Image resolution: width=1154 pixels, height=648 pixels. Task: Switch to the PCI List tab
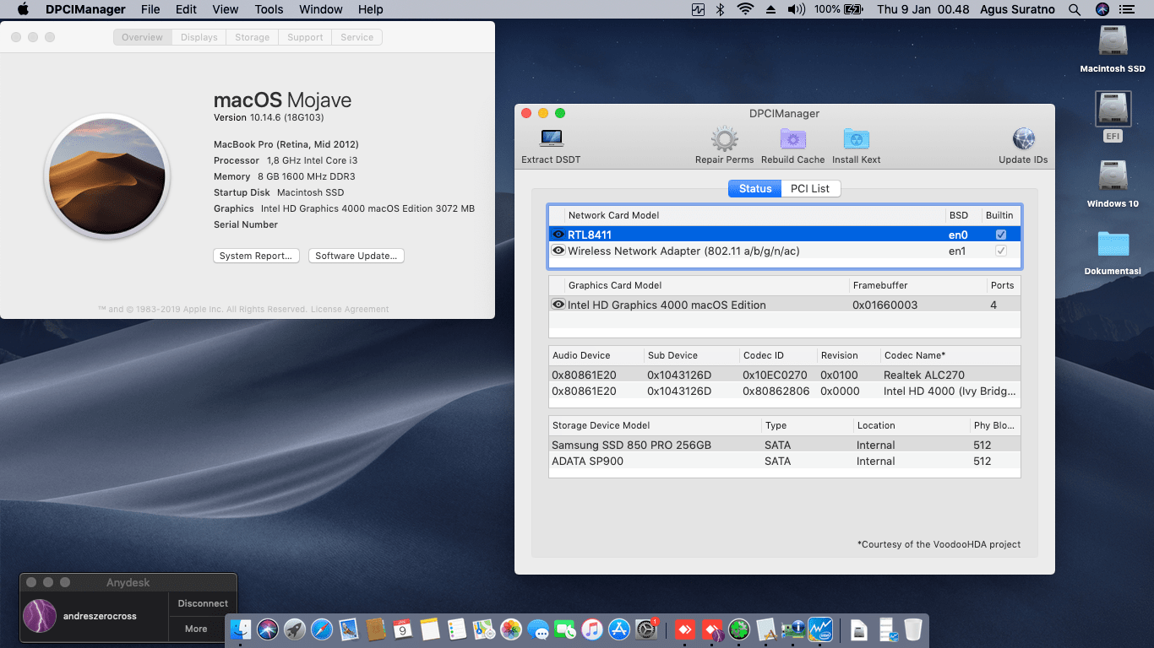click(809, 188)
